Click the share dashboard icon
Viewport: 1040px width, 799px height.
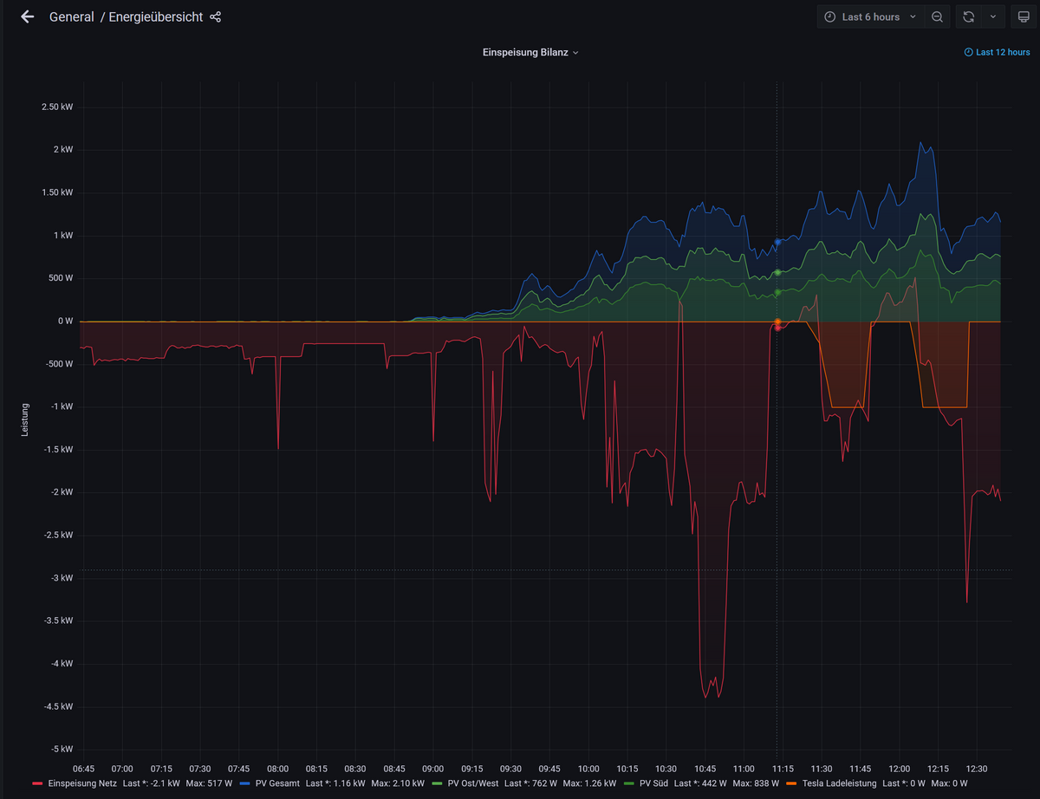point(216,16)
